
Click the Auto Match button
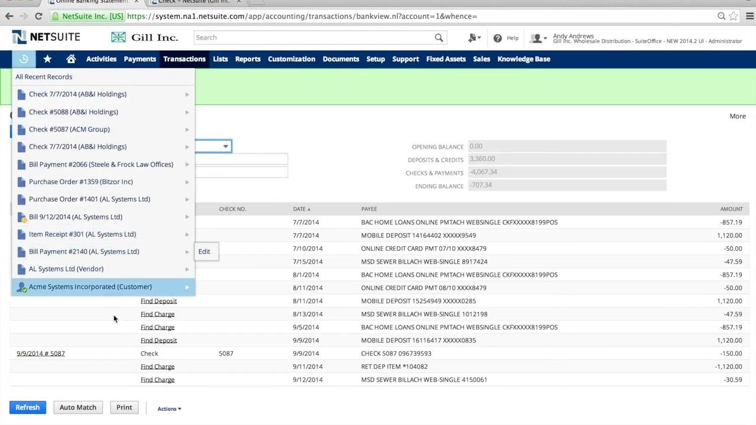click(x=78, y=407)
